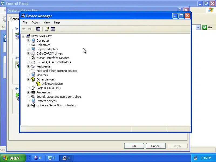Click the Computer category icon

(x=33, y=40)
